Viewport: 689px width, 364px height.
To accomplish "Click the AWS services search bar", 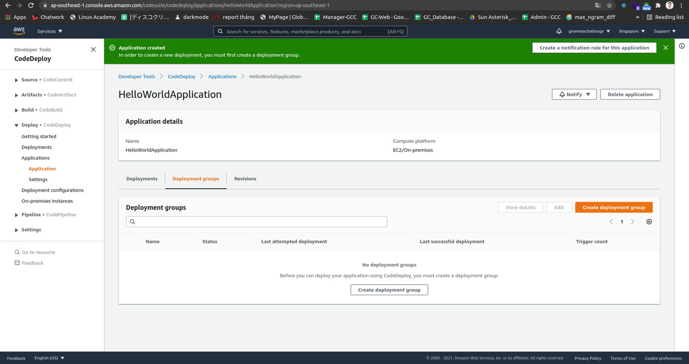I will pyautogui.click(x=310, y=31).
